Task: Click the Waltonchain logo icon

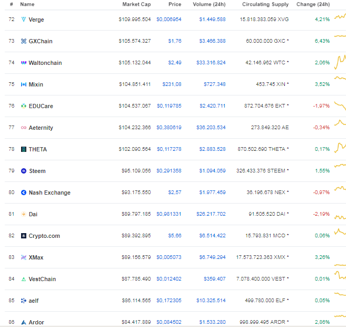Action: 23,63
